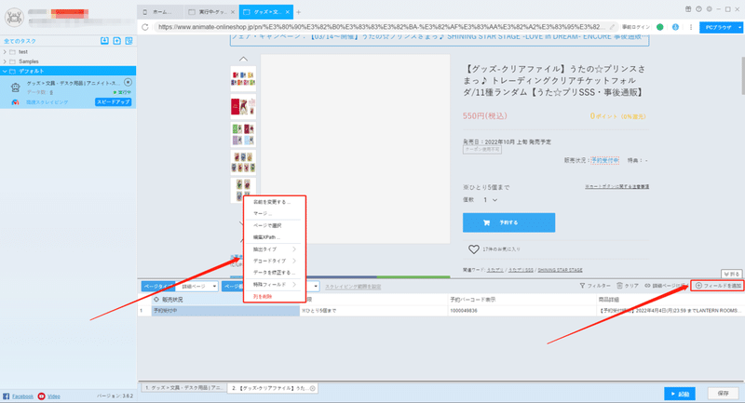
Task: Click the import task icon beside 全てのタスク
Action: (x=104, y=41)
